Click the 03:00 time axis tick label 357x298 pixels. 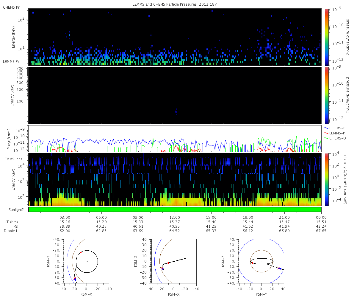coord(65,218)
